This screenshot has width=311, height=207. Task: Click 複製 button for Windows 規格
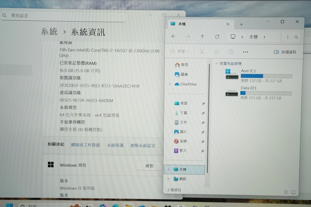click(149, 166)
